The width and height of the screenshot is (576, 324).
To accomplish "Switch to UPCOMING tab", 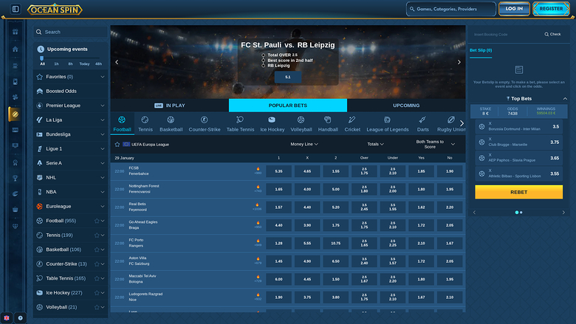I will click(406, 106).
